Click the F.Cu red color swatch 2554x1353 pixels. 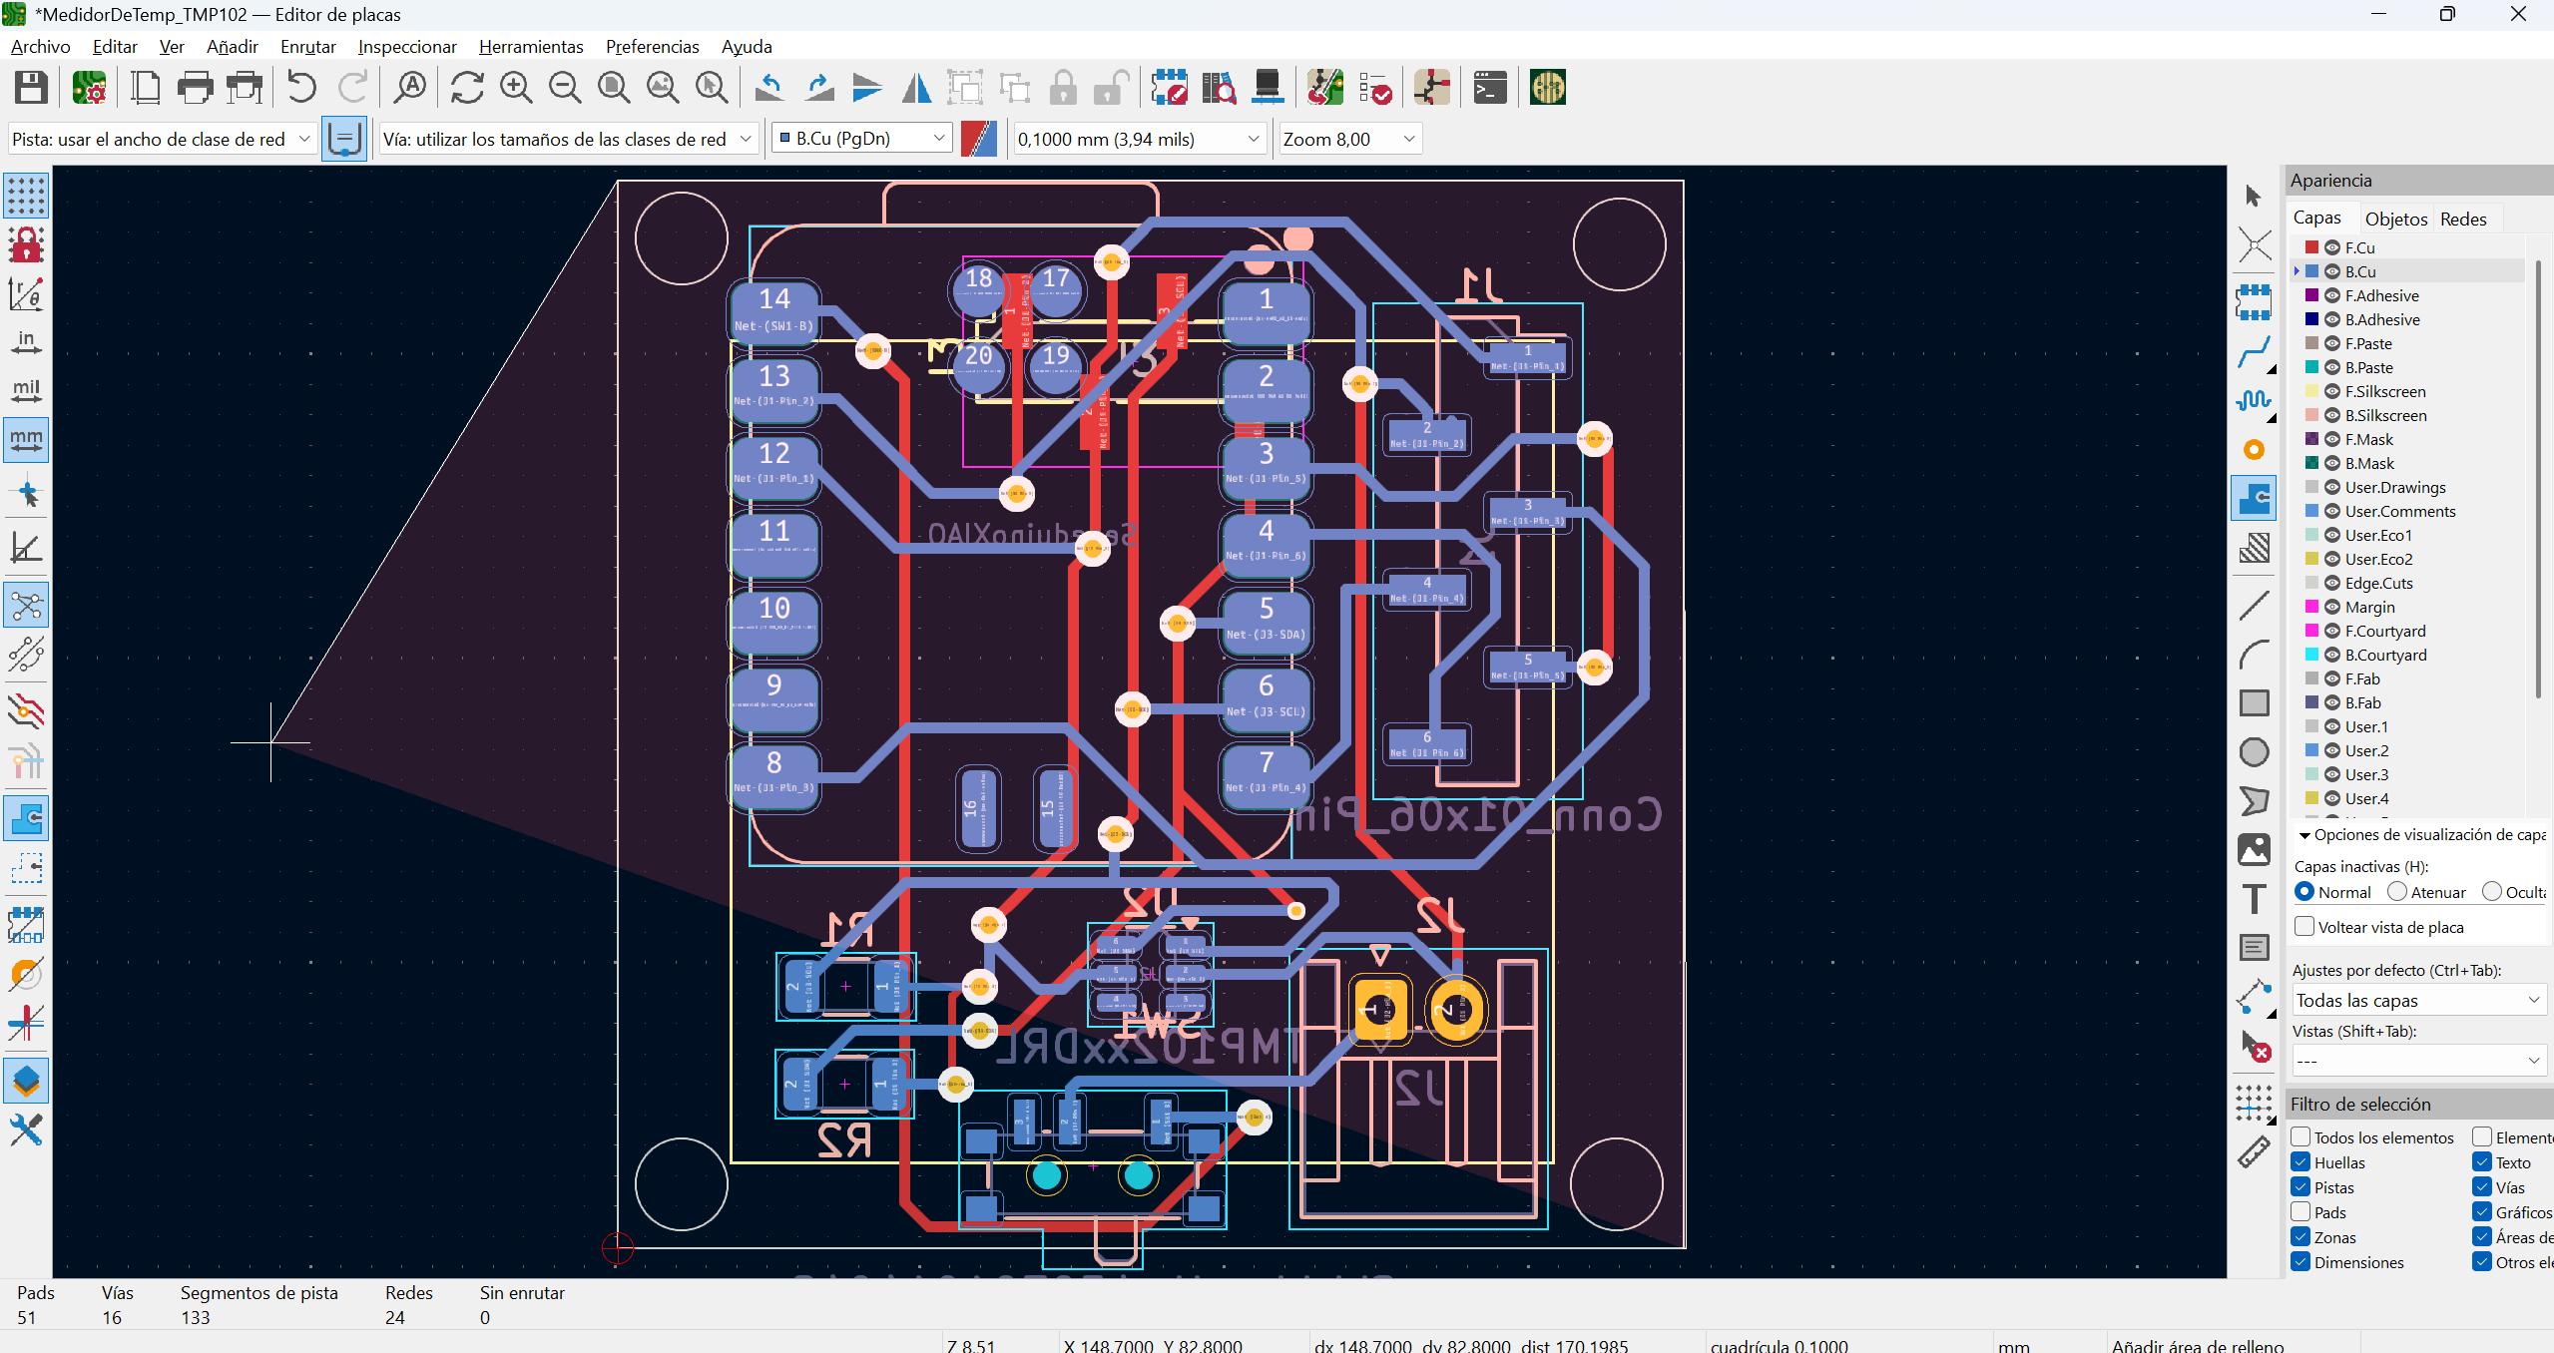pos(2311,247)
